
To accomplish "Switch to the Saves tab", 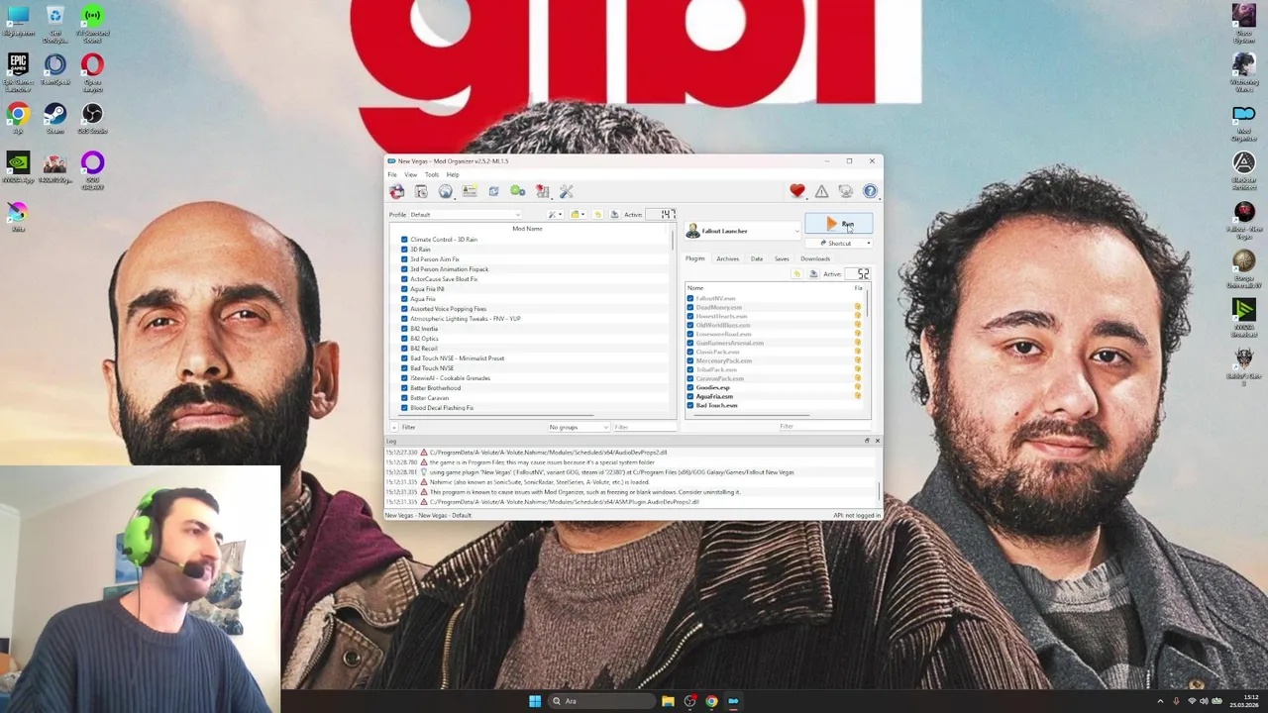I will pos(782,259).
